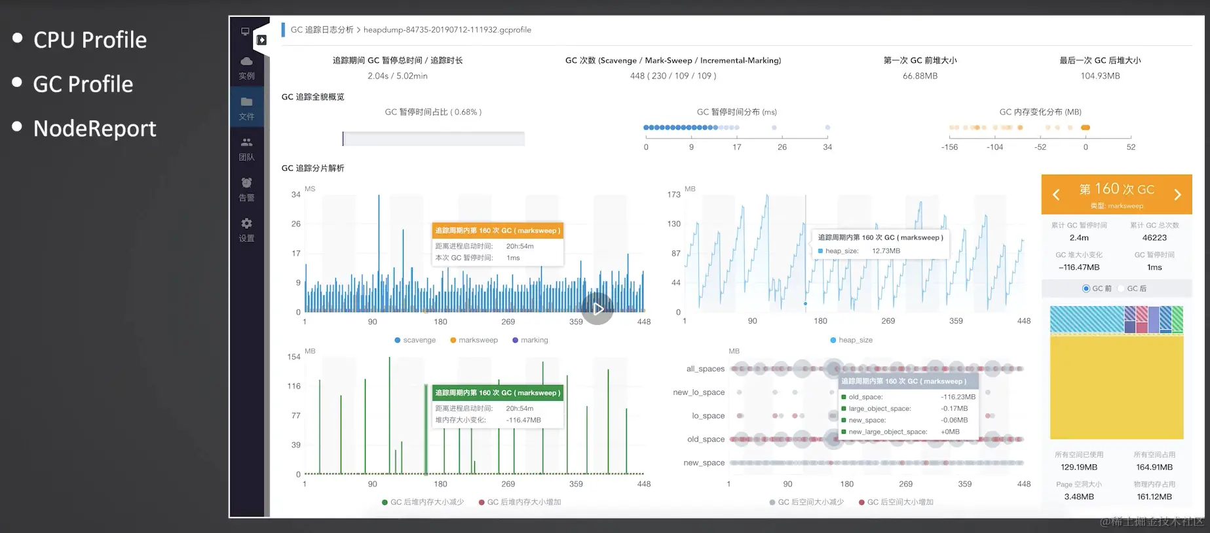The height and width of the screenshot is (533, 1210).
Task: Go to previous GC with left chevron
Action: (x=1056, y=194)
